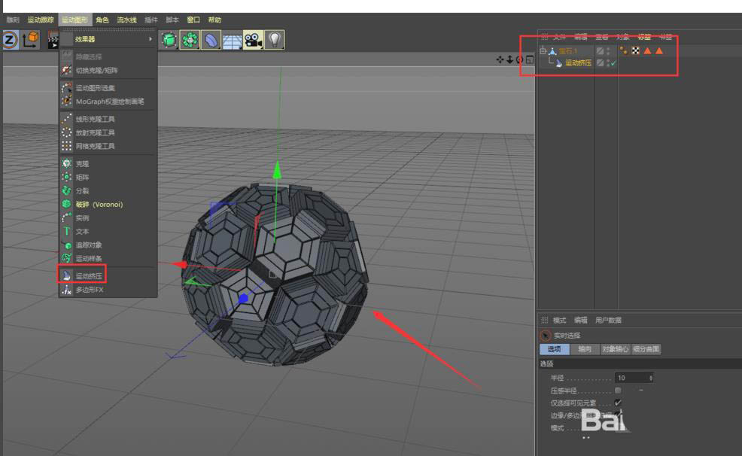742x456 pixels.
Task: Click the green cube icon in toolbar
Action: tap(169, 40)
